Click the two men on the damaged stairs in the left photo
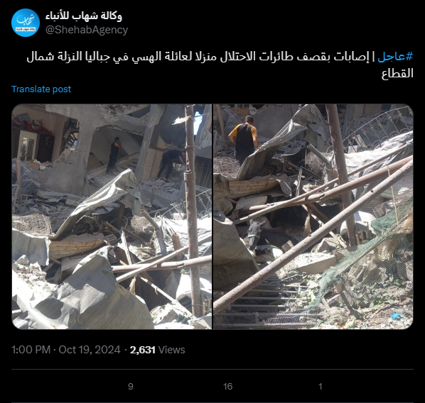The height and width of the screenshot is (403, 425). (x=144, y=158)
